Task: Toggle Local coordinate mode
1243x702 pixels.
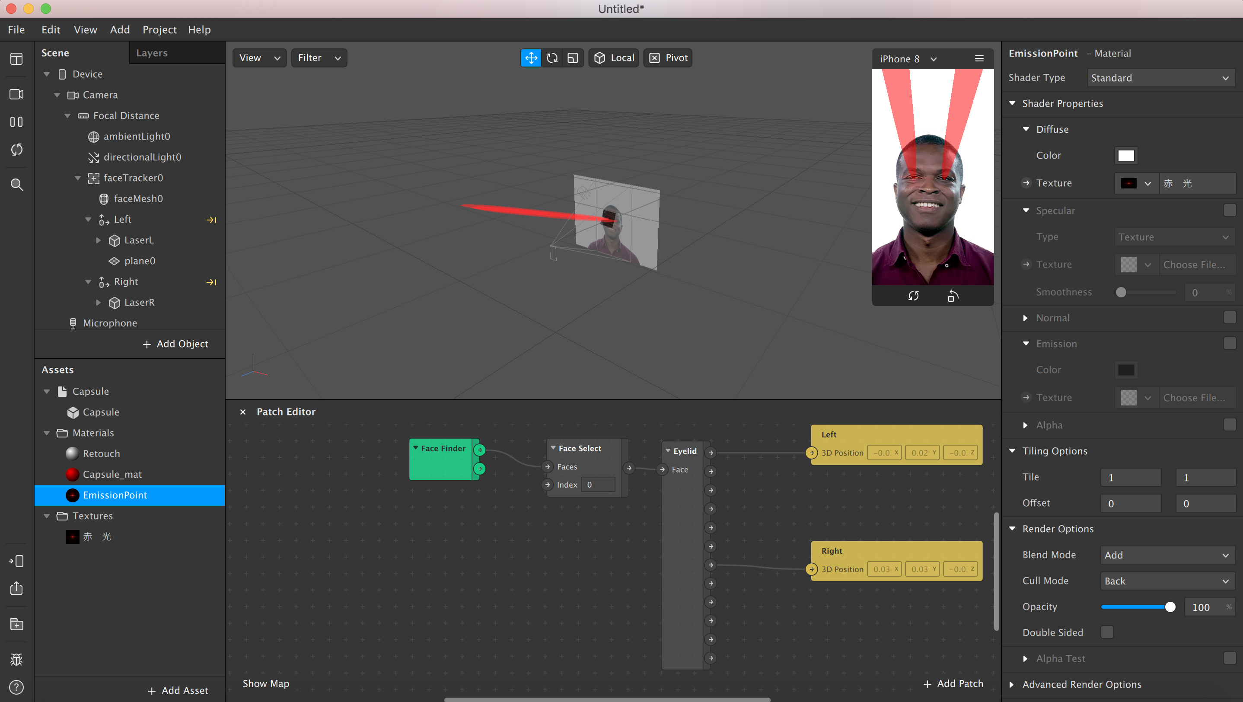Action: point(614,58)
